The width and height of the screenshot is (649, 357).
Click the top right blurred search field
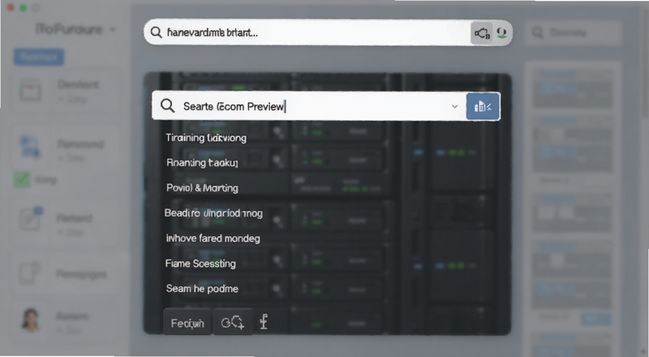pyautogui.click(x=574, y=32)
